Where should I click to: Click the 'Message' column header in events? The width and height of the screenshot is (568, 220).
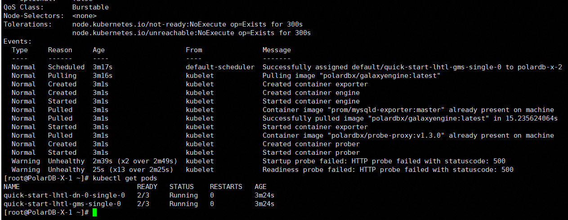[x=277, y=50]
